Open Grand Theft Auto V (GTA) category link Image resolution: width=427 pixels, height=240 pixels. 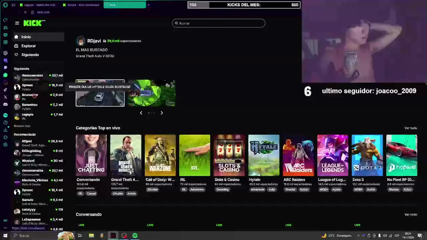(95, 56)
